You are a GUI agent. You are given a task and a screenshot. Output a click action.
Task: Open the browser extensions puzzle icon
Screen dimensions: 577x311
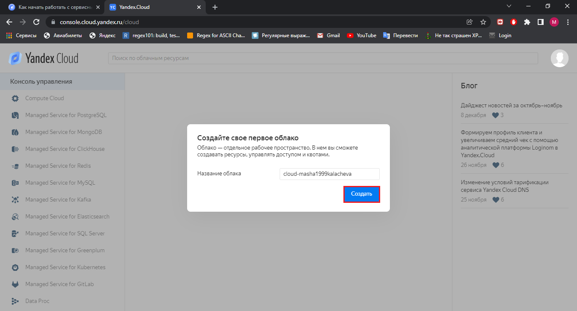point(527,22)
